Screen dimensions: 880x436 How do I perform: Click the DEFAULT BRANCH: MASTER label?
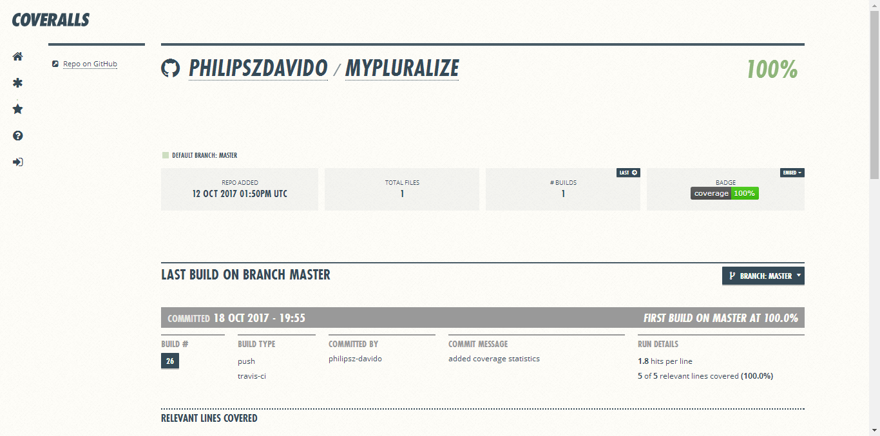[x=204, y=155]
